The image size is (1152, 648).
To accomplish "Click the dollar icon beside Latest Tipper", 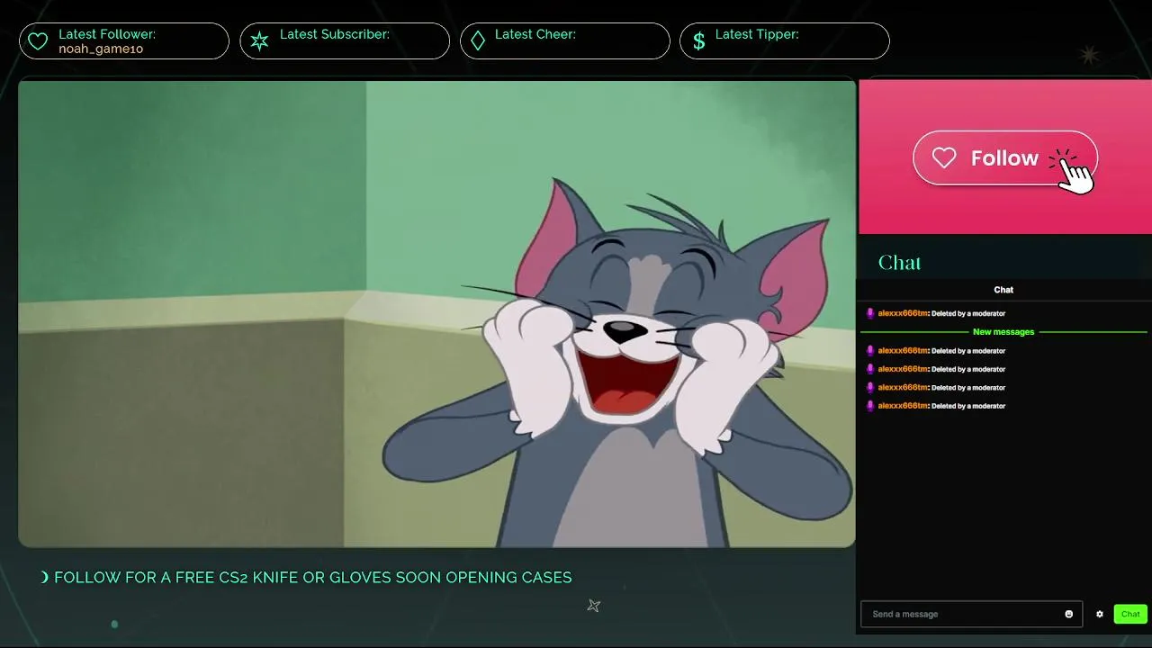I will click(699, 41).
